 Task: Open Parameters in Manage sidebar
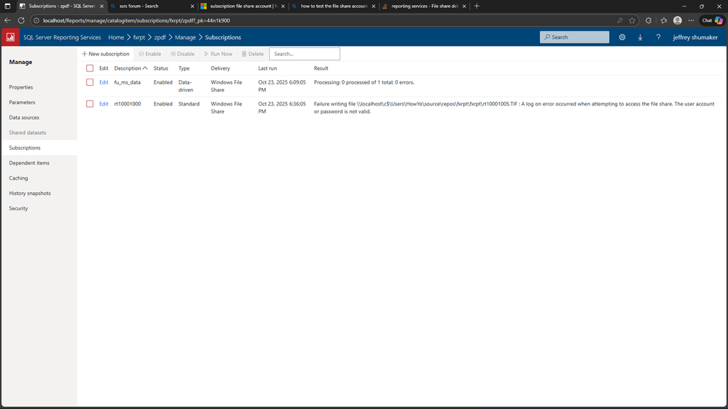(22, 103)
